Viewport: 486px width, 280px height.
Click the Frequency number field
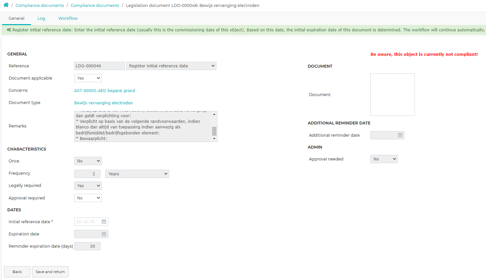(x=87, y=174)
